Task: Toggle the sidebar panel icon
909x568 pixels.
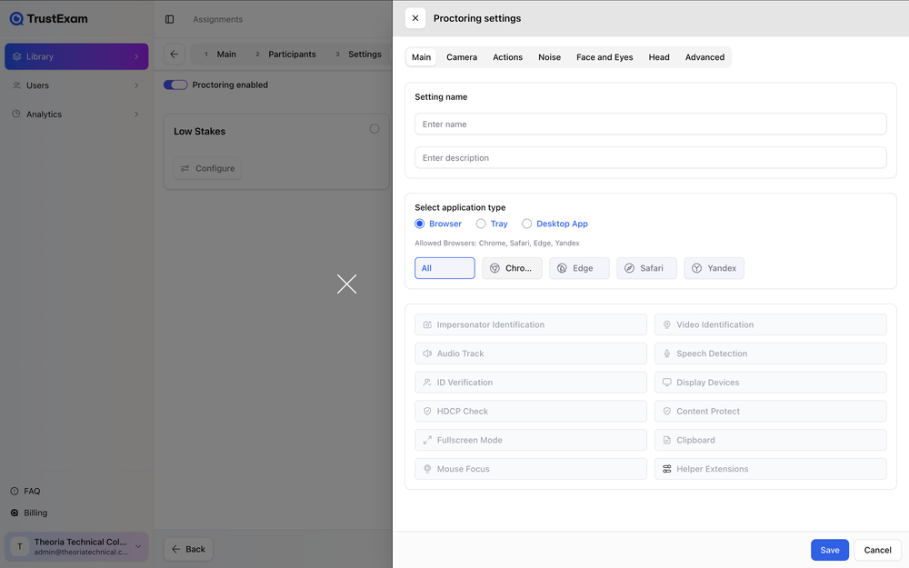Action: (169, 19)
